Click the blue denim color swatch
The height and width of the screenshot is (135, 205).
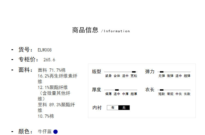tap(55, 132)
